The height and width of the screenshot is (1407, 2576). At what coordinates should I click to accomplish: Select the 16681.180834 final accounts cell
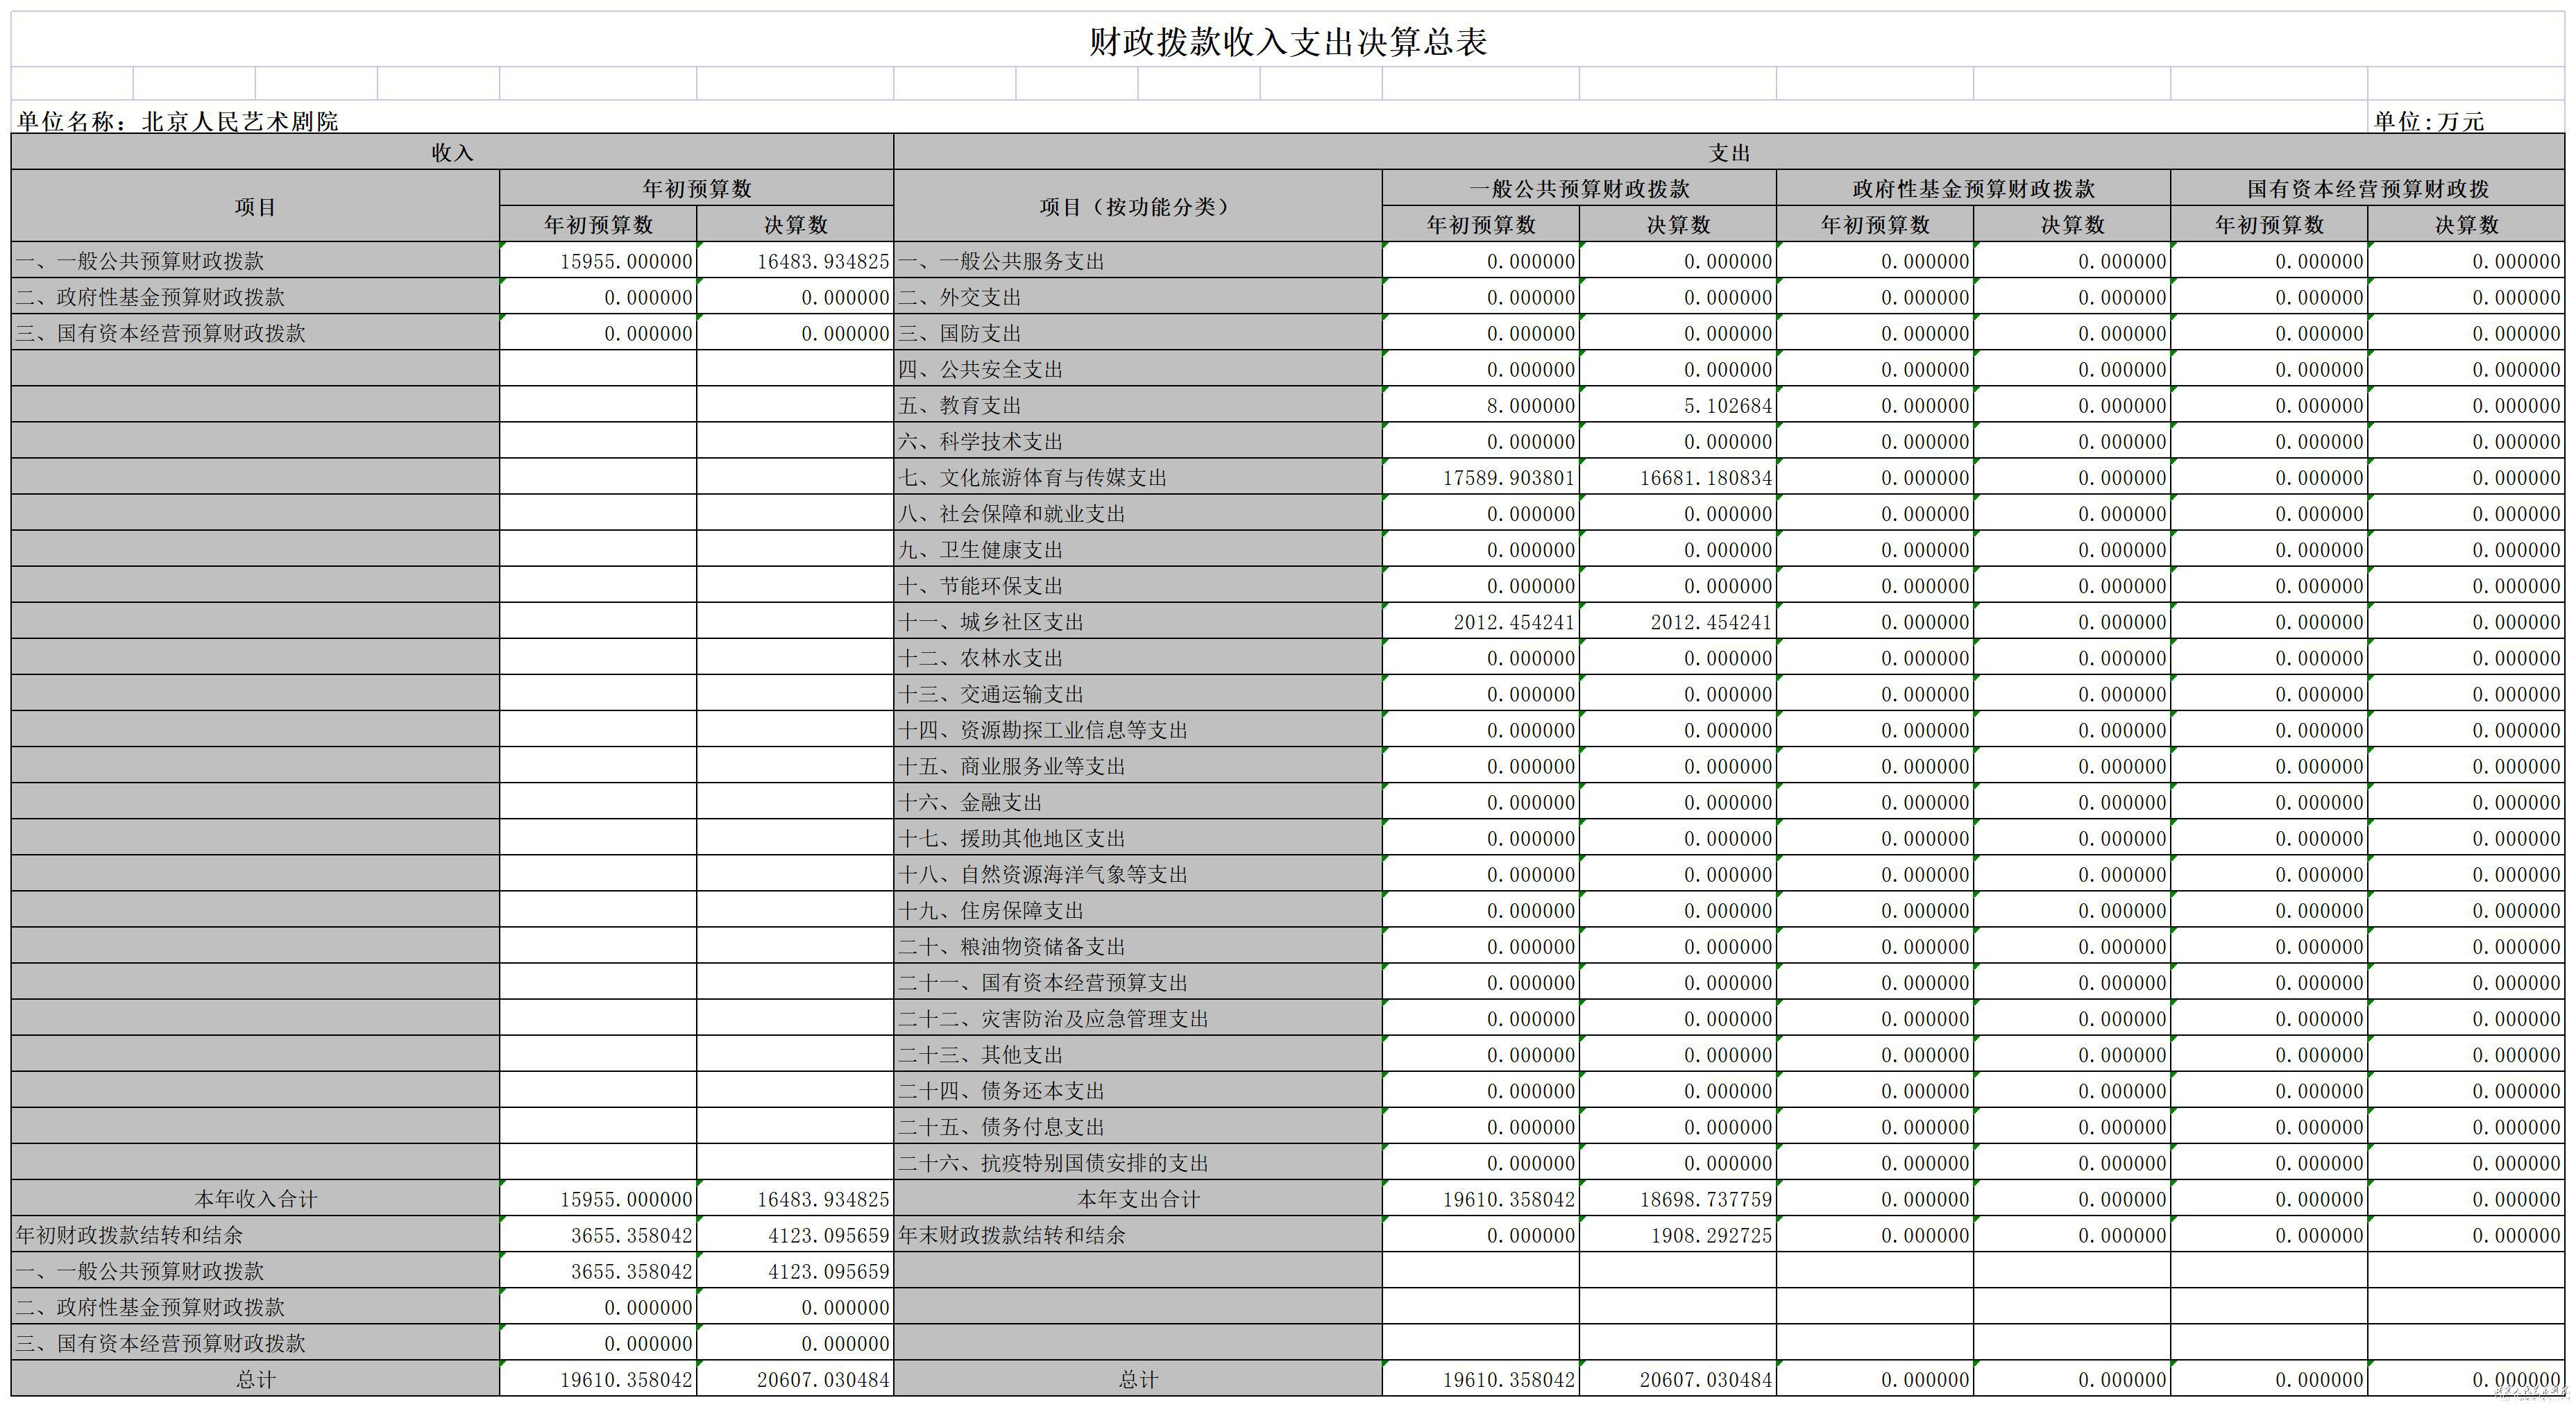tap(1678, 477)
